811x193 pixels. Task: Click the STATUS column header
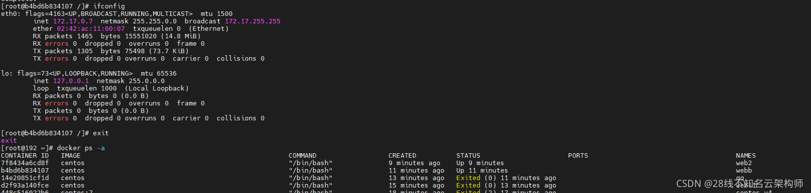point(468,156)
